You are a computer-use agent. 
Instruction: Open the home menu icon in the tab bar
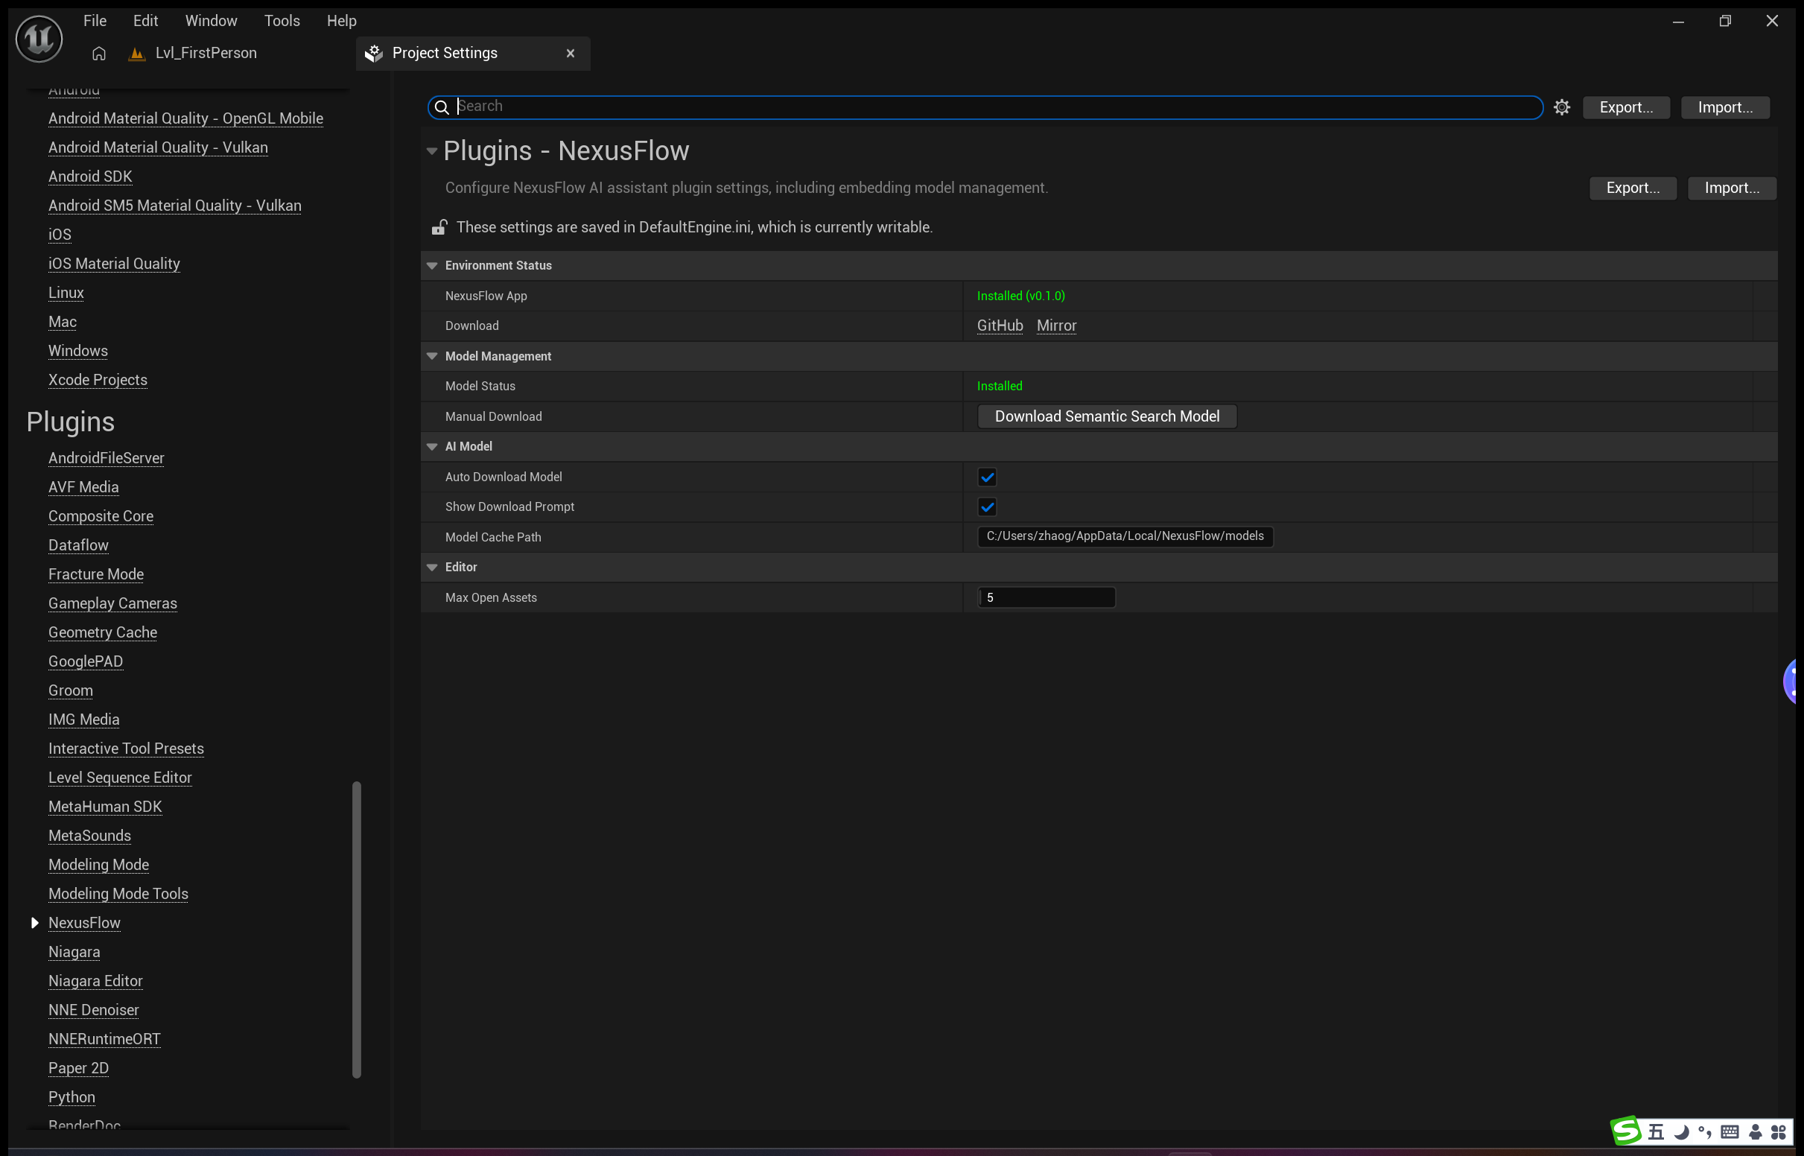(x=98, y=54)
